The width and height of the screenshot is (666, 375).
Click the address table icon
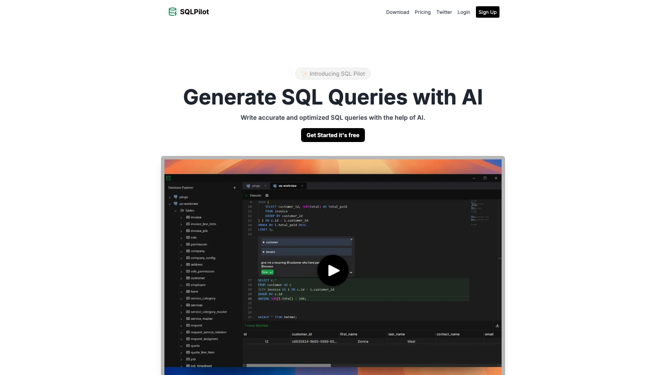[x=188, y=265]
